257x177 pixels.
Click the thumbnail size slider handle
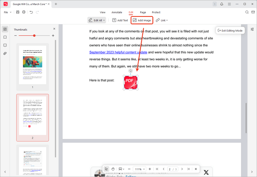(x=34, y=35)
